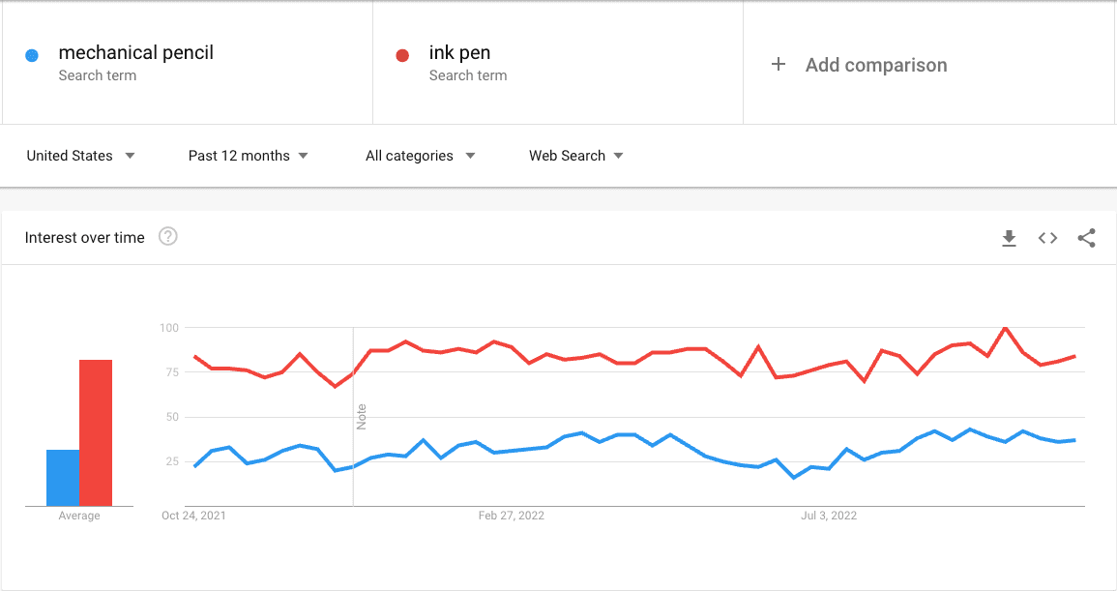1117x591 pixels.
Task: Click the Add comparison button
Action: [x=875, y=65]
